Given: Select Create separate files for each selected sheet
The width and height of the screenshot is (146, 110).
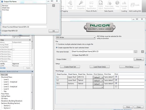Looking at the screenshot, I should coord(57,48).
